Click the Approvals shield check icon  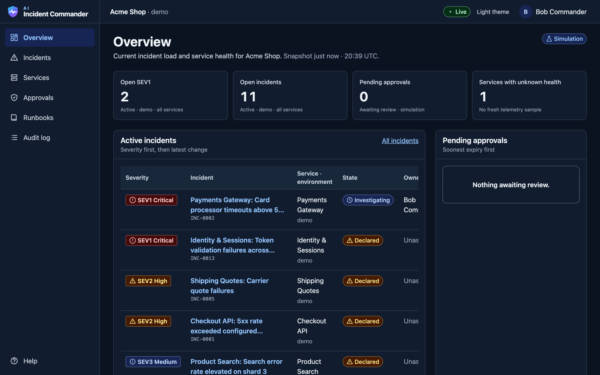click(14, 97)
